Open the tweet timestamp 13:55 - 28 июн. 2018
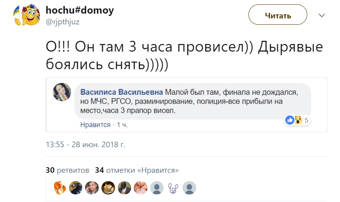This screenshot has width=340, height=202. (86, 144)
